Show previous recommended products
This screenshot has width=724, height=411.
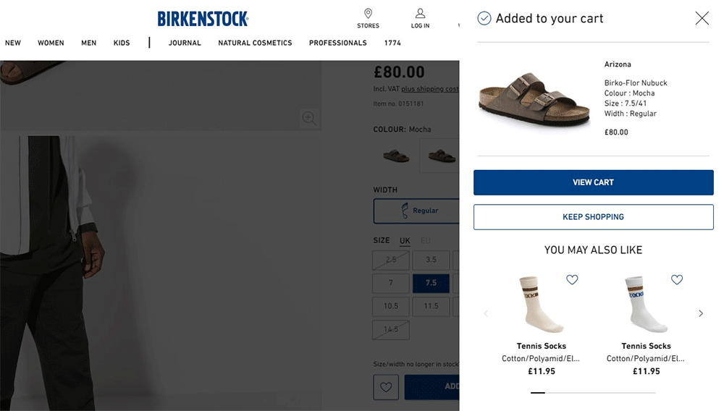(486, 313)
